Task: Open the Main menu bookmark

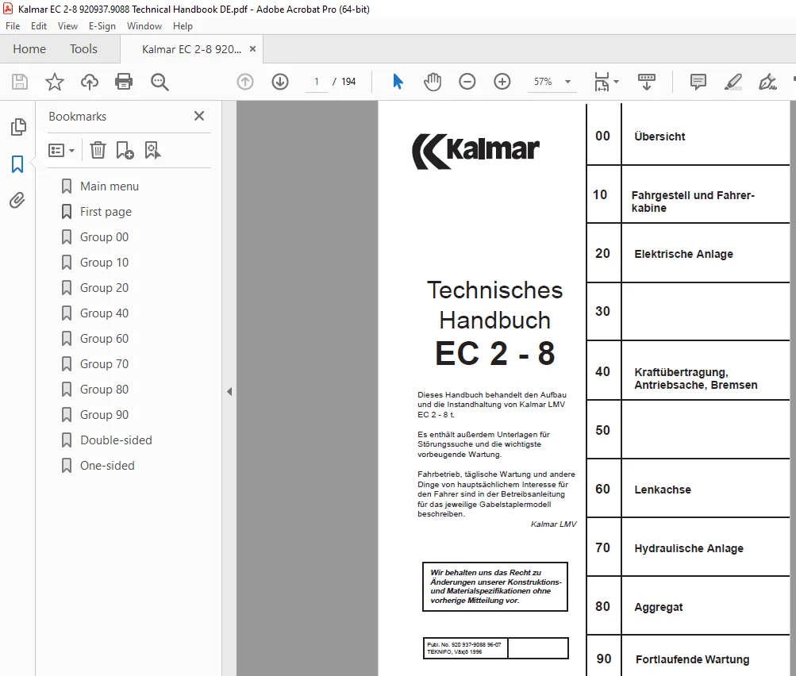Action: click(110, 186)
